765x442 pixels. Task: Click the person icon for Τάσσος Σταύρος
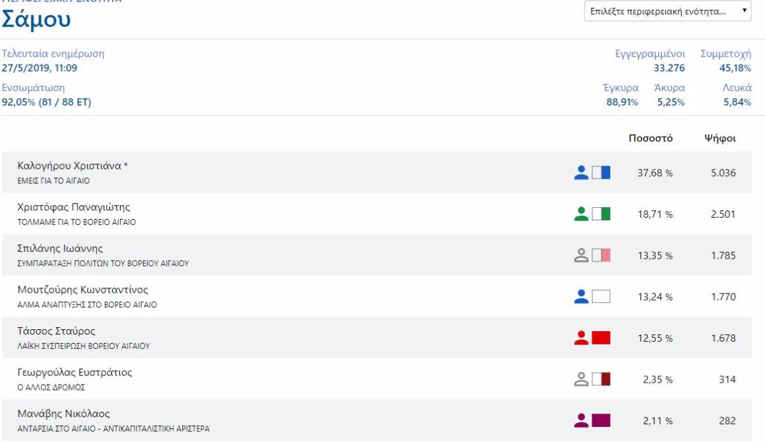pos(581,338)
